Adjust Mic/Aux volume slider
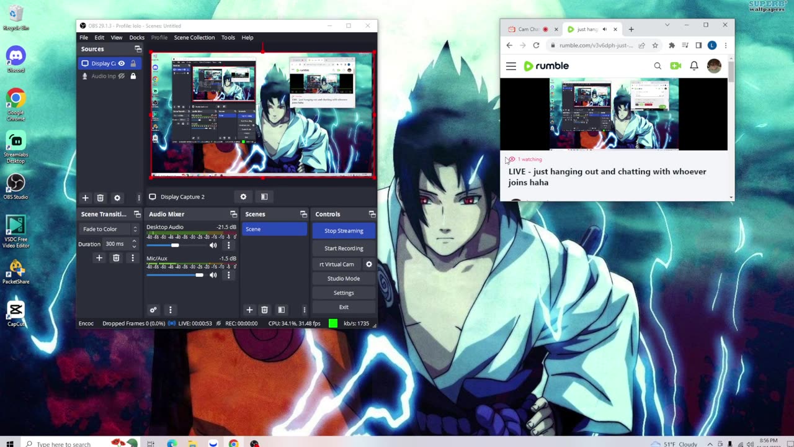The width and height of the screenshot is (794, 447). click(175, 275)
